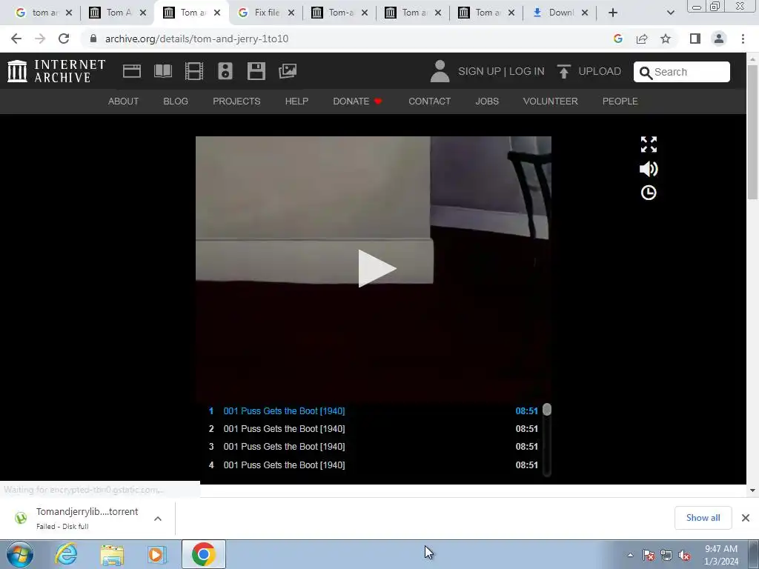The height and width of the screenshot is (569, 759).
Task: Open the PROJECTS menu item
Action: click(x=236, y=101)
